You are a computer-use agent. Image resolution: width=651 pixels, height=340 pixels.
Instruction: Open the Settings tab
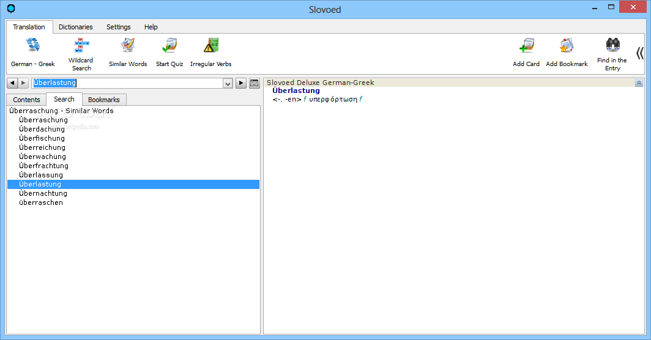118,27
